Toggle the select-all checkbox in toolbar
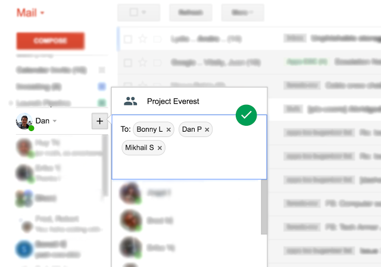 tap(134, 12)
